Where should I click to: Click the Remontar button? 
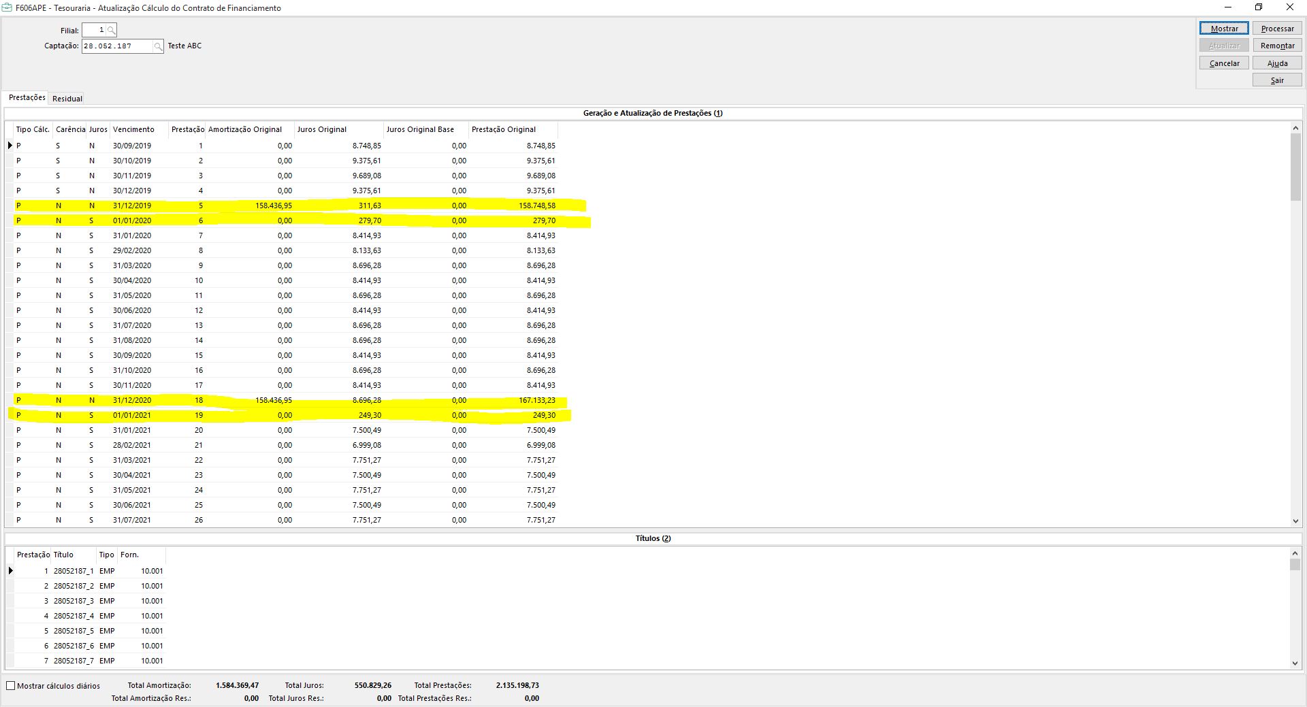point(1277,46)
